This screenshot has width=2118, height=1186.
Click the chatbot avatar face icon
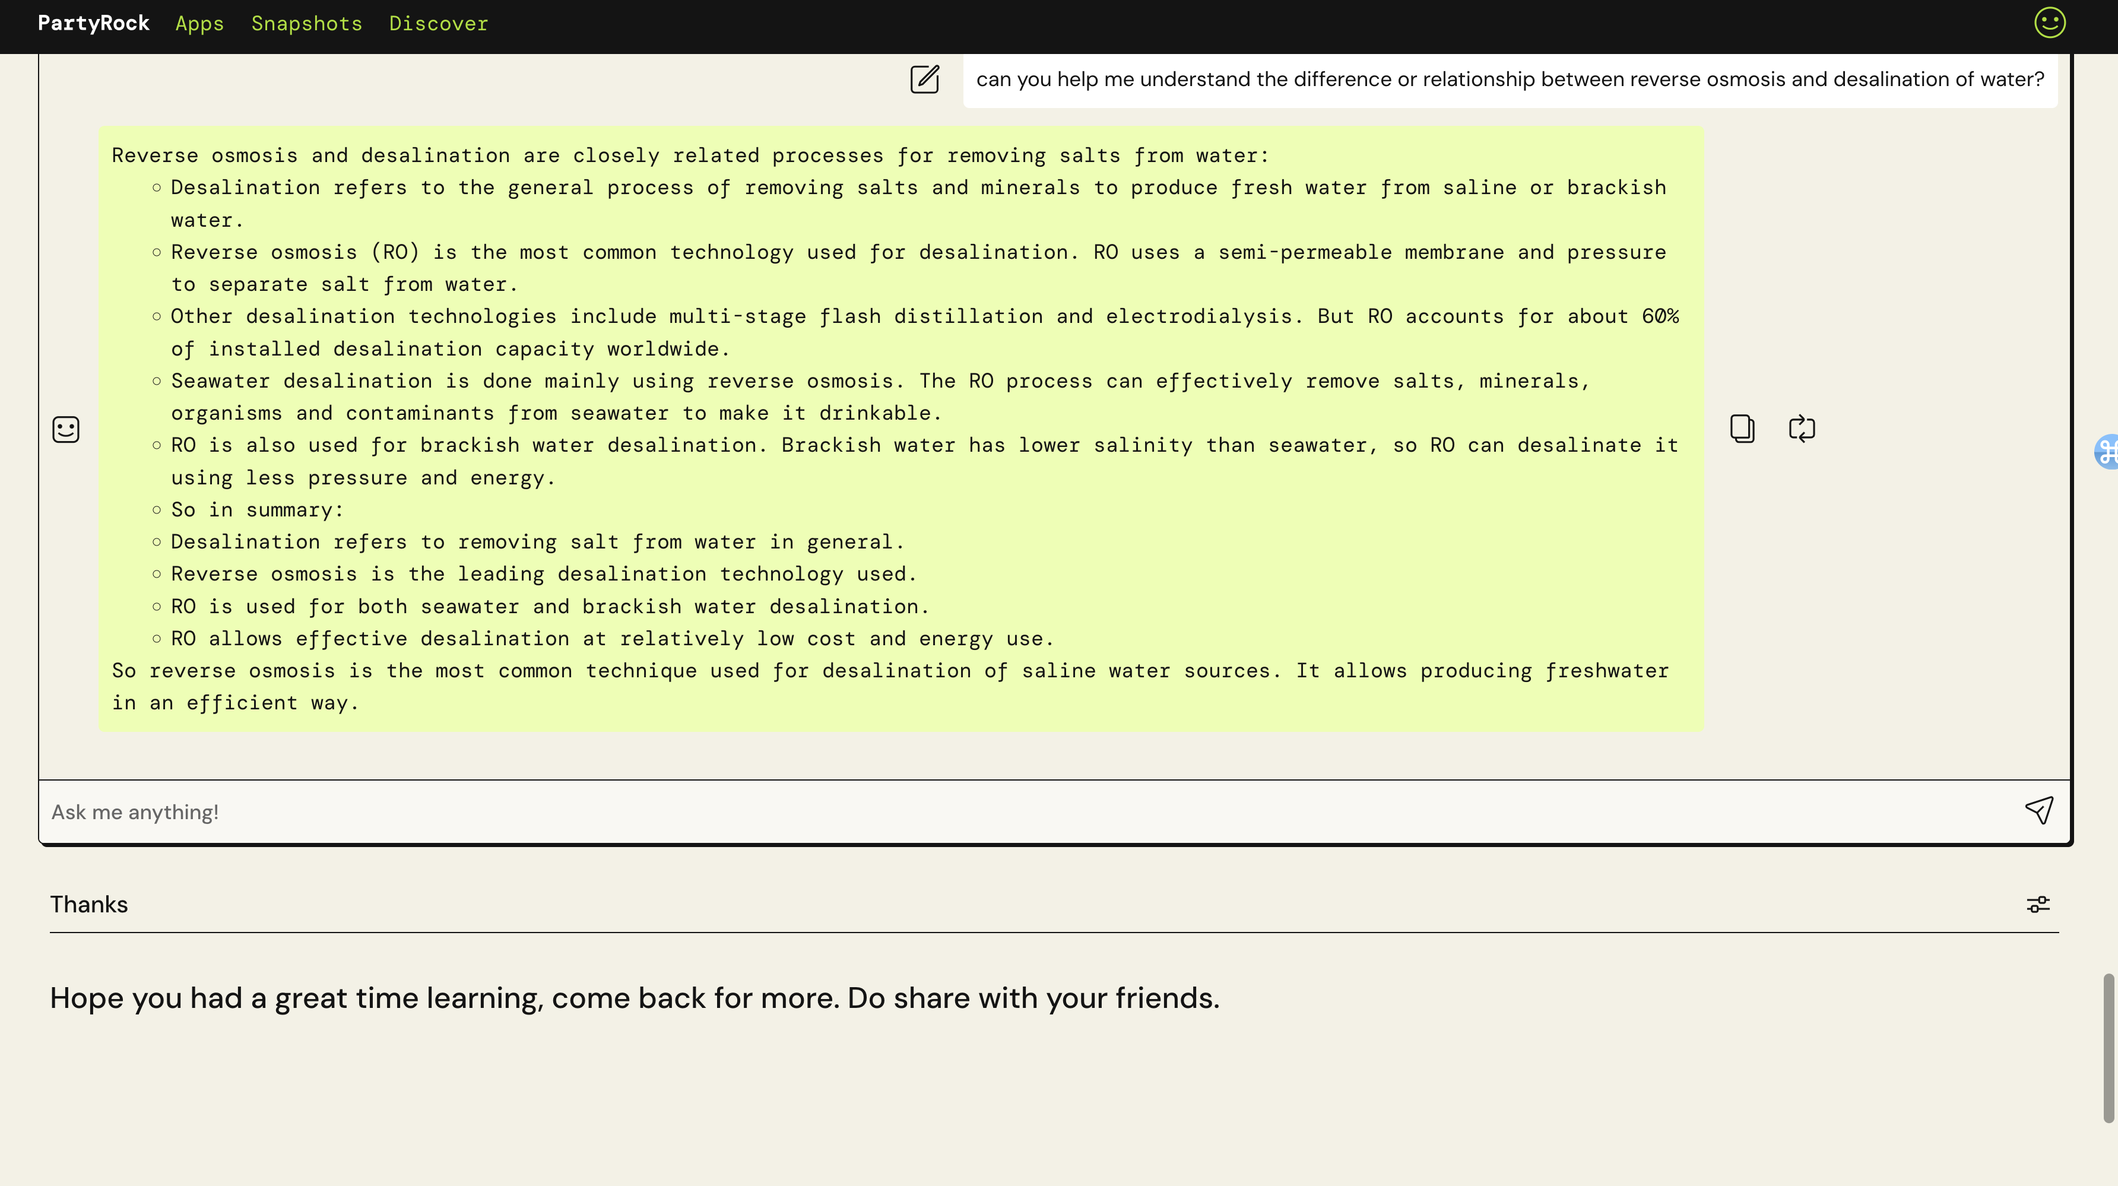click(66, 429)
